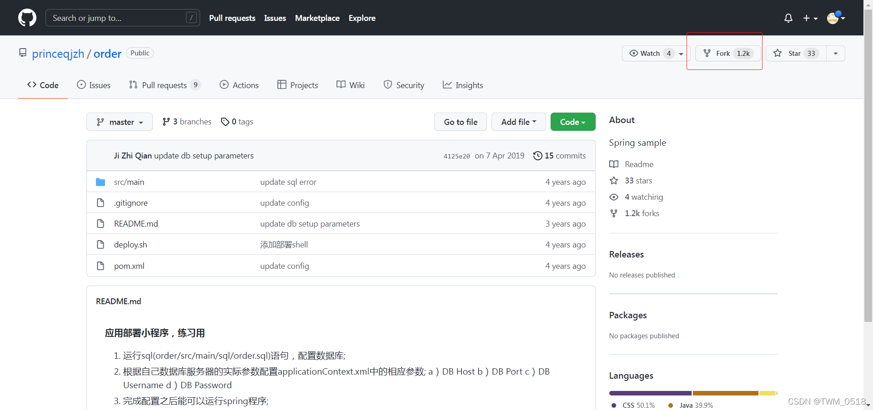Open the Add file dropdown

tap(519, 122)
